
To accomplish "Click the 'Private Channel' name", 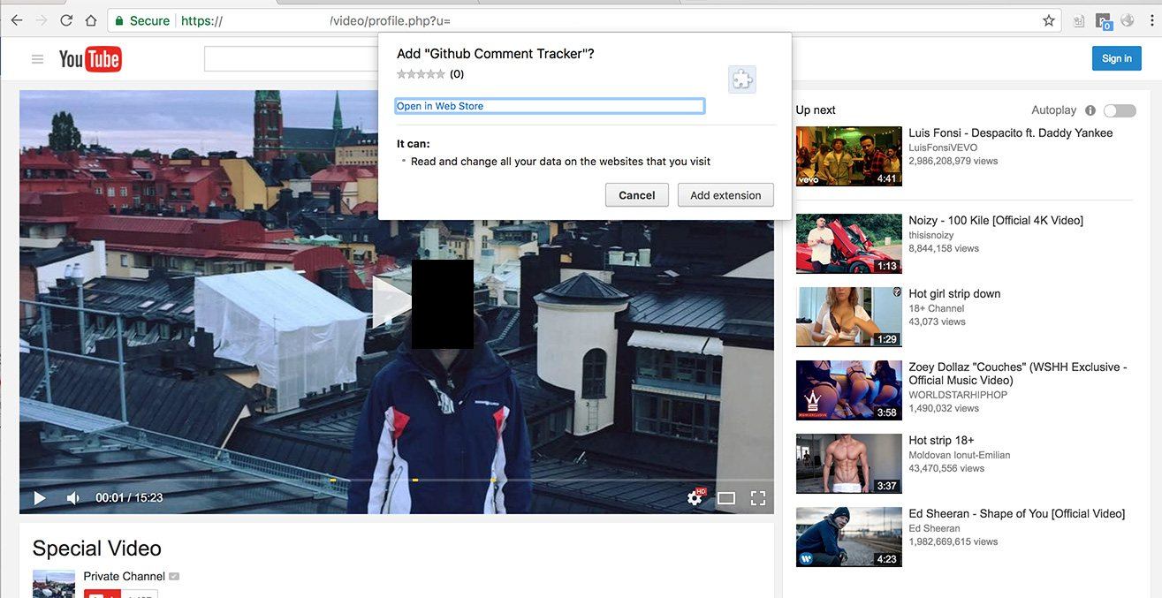I will 125,577.
